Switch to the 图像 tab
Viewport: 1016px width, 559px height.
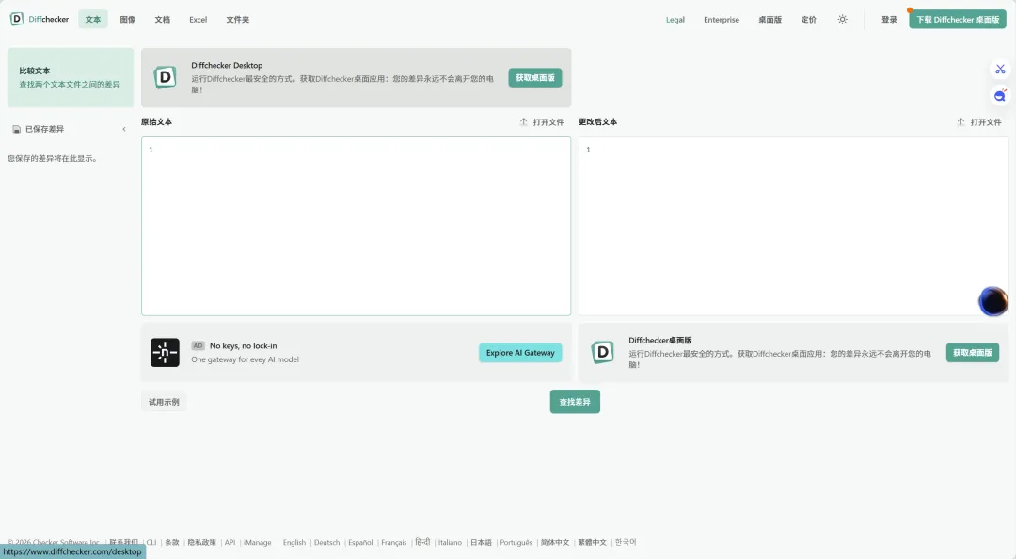click(x=128, y=20)
